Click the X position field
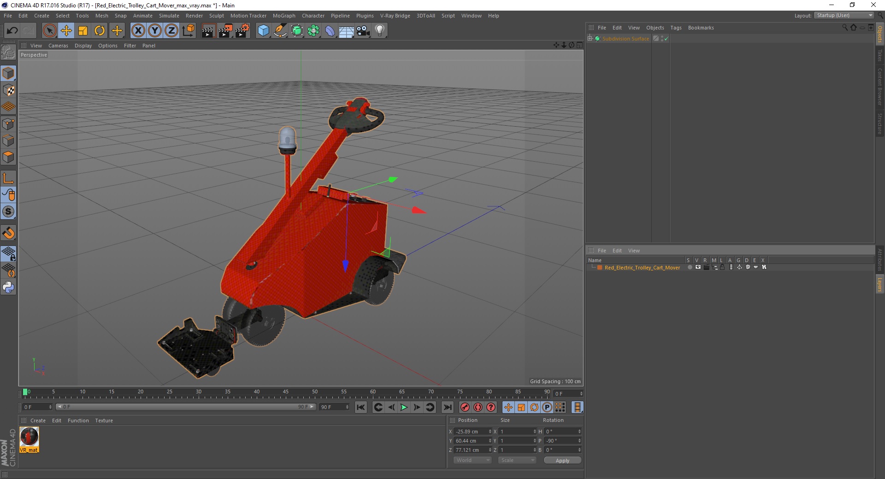Image resolution: width=885 pixels, height=479 pixels. click(471, 432)
